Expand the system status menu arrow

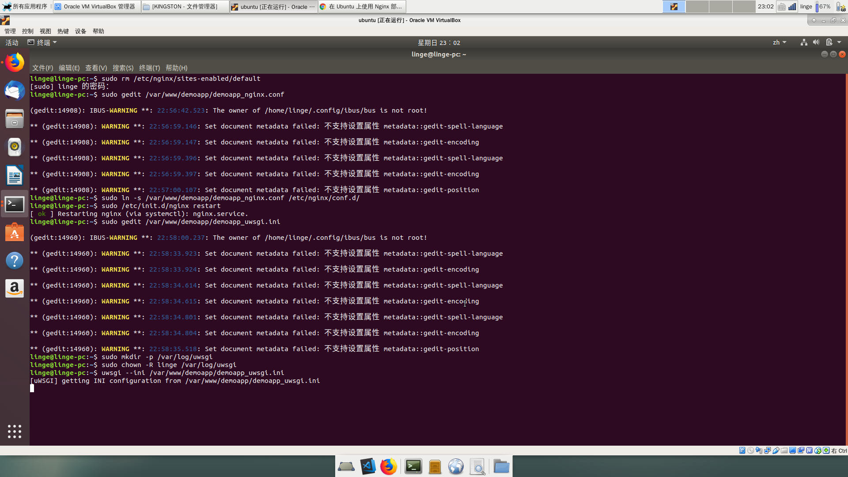point(839,42)
